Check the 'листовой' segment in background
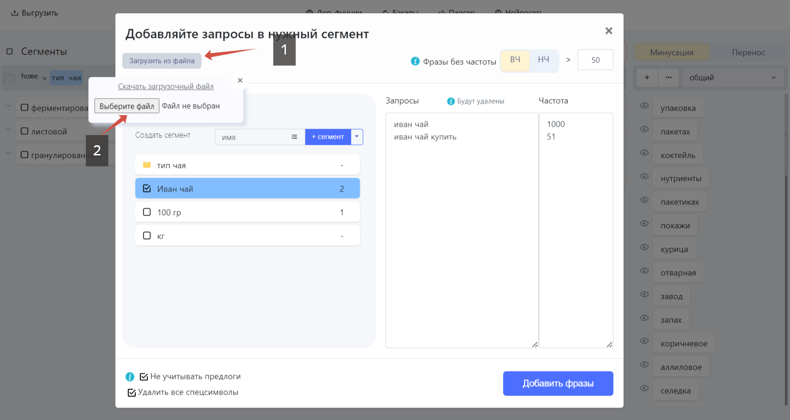Viewport: 790px width, 420px height. pos(25,131)
